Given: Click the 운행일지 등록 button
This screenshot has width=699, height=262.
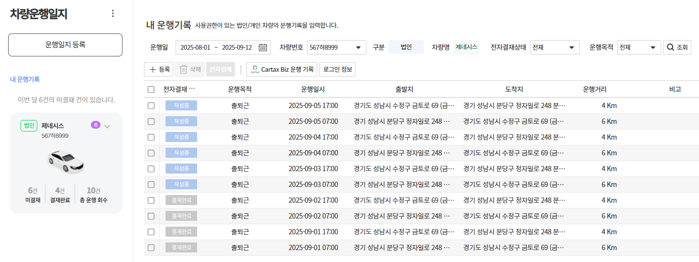Looking at the screenshot, I should coord(65,45).
